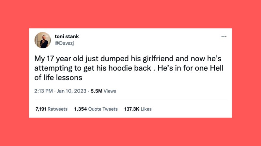This screenshot has width=261, height=146.
Task: Visit the @Davszj handle link
Action: [x=64, y=43]
